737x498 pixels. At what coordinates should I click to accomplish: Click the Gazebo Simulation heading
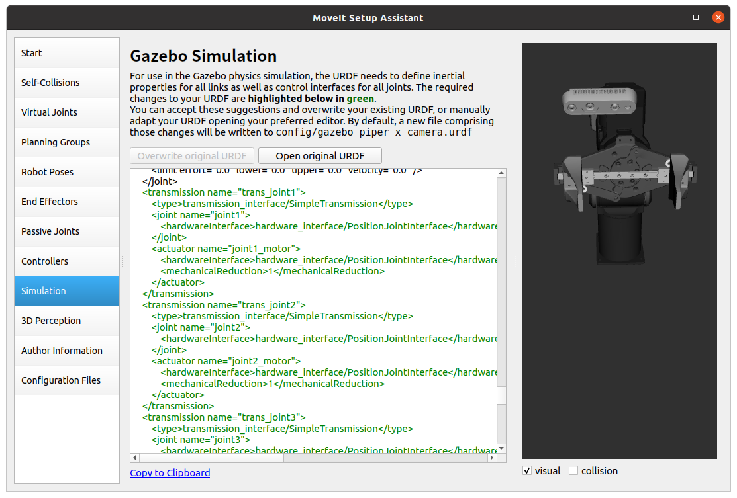click(x=203, y=56)
